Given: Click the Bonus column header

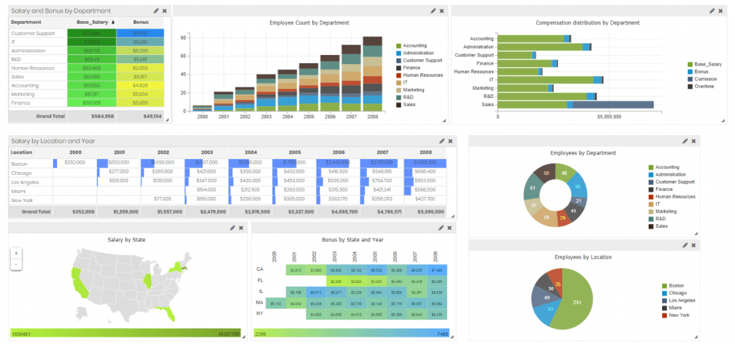Looking at the screenshot, I should pos(140,22).
